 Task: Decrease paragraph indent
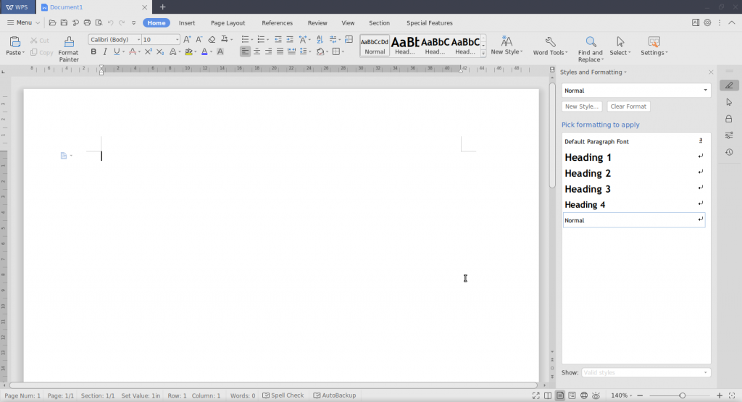pos(278,40)
